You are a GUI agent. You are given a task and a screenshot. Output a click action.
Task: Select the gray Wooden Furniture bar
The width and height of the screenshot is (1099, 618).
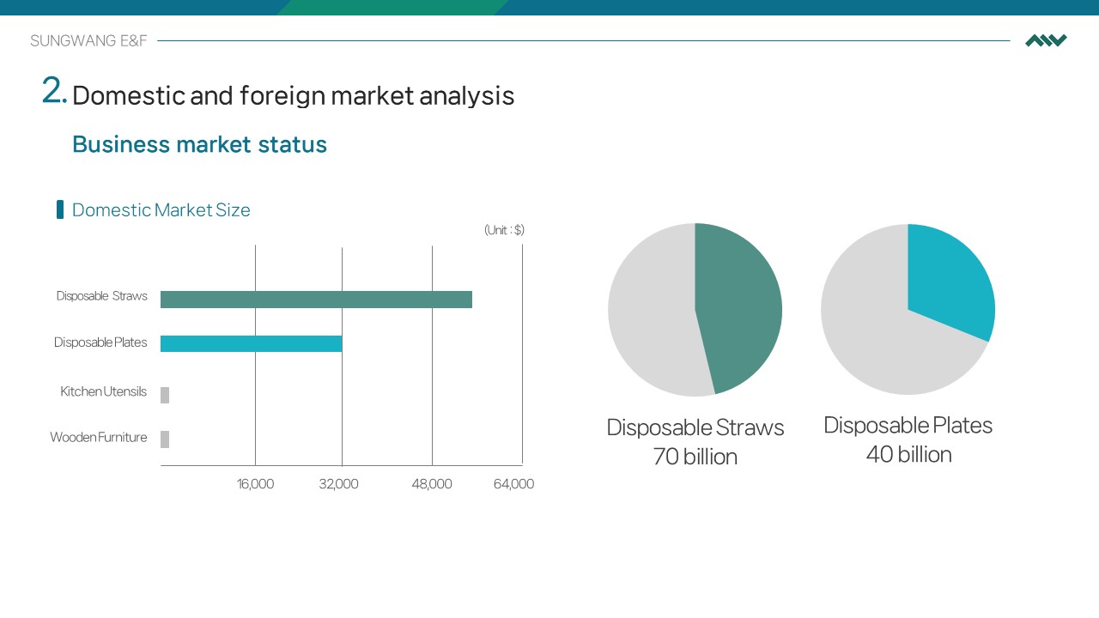click(165, 439)
